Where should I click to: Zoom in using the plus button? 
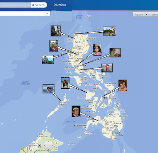[56, 143]
